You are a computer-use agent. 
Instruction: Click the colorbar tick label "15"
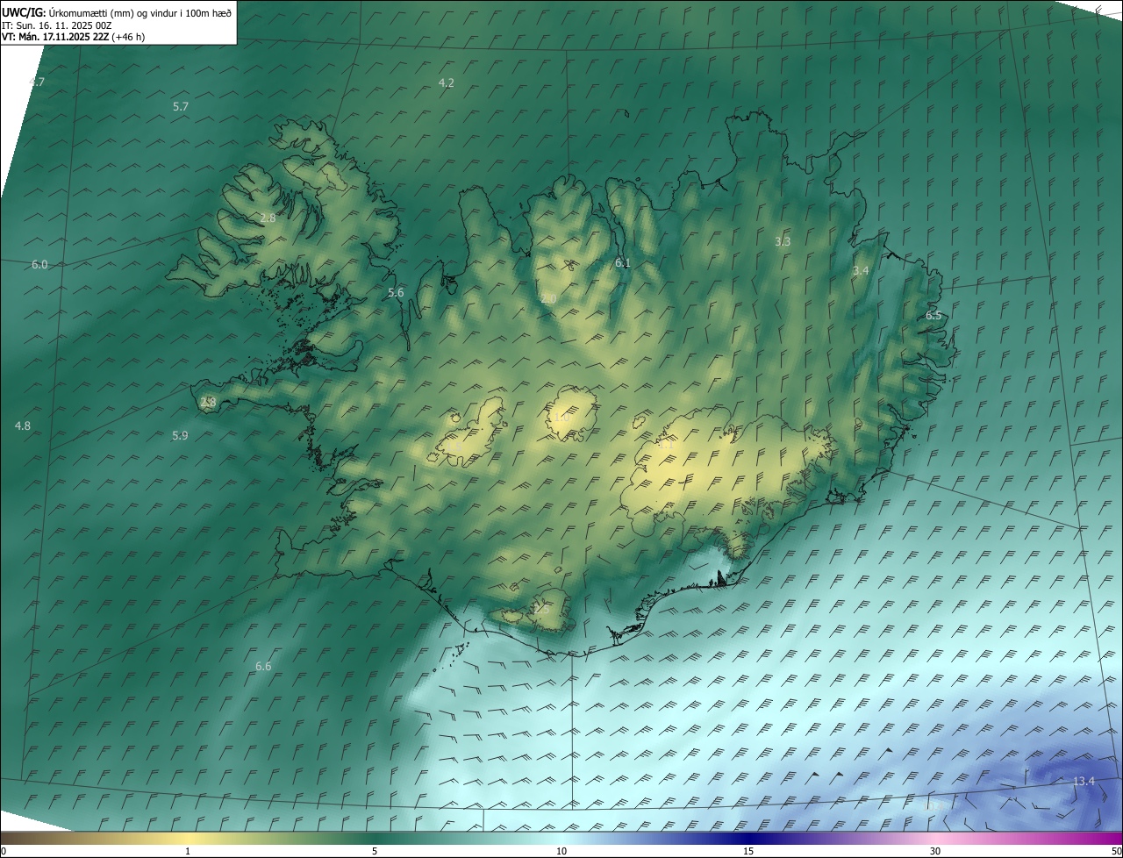(x=748, y=851)
